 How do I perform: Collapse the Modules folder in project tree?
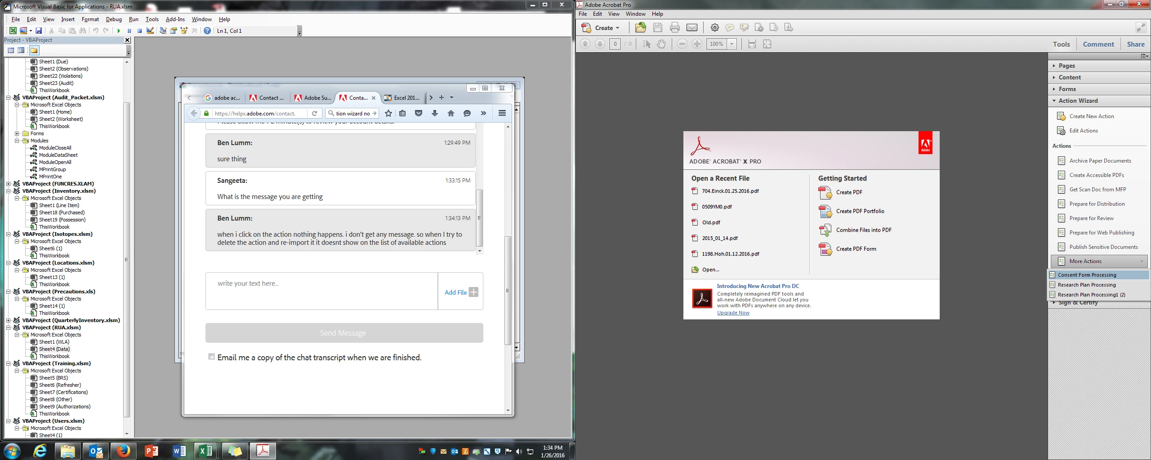(17, 141)
